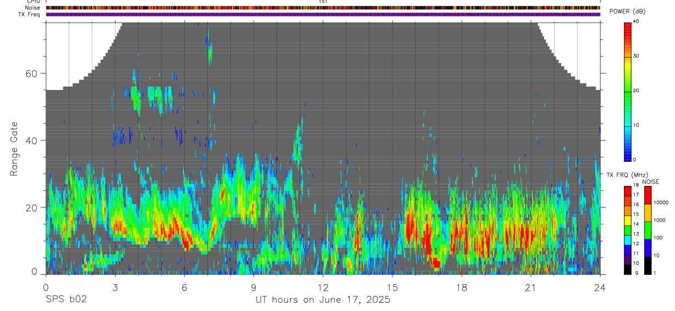Viewport: 675px width, 311px height.
Task: Click the purple TX Freq strip
Action: (323, 14)
